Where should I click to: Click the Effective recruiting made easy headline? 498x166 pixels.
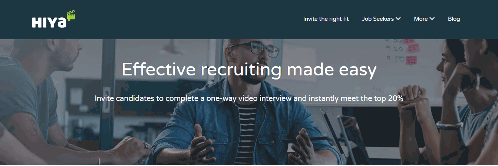(x=249, y=70)
